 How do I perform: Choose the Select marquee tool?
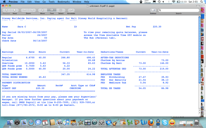click(x=61, y=10)
